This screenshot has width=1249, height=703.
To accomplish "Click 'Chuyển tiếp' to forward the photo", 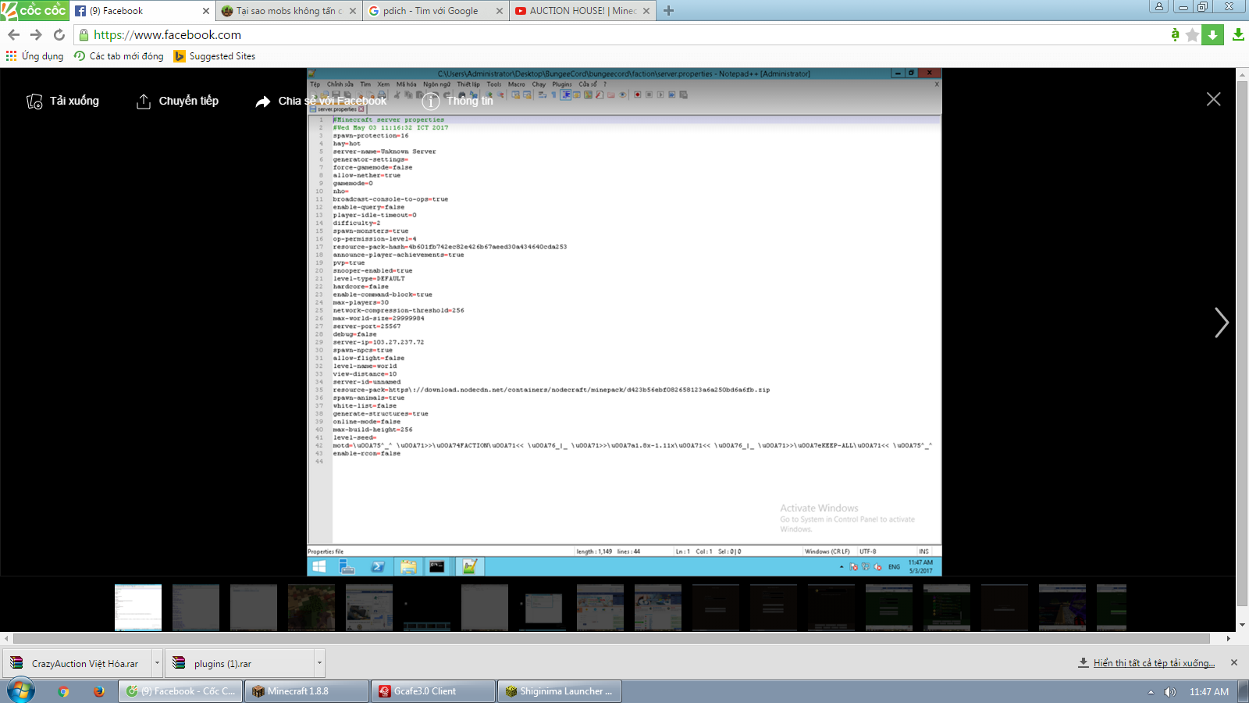I will click(177, 101).
